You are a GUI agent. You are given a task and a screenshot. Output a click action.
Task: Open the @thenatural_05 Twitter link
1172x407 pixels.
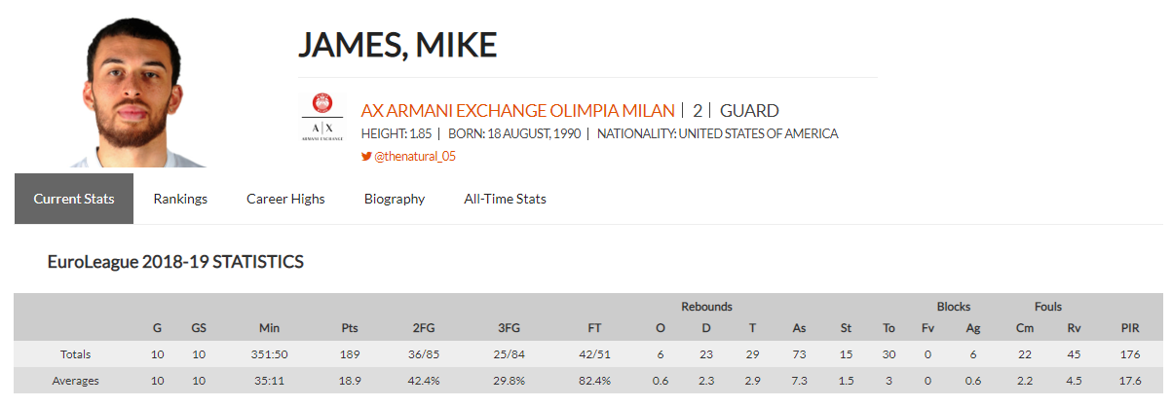[415, 156]
